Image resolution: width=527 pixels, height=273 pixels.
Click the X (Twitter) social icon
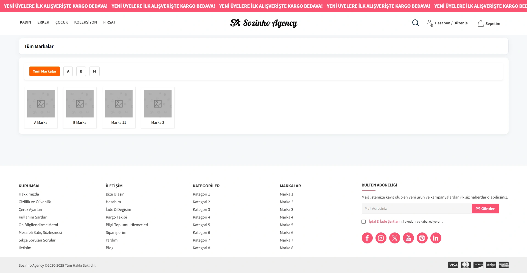(394, 238)
